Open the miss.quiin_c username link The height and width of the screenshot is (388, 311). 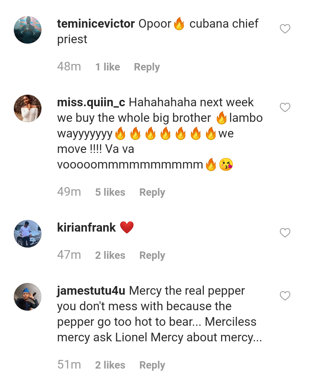coord(91,102)
